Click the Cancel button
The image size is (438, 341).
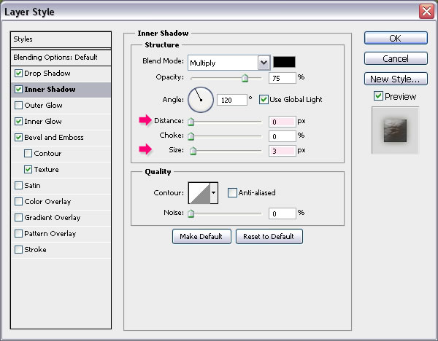point(396,58)
